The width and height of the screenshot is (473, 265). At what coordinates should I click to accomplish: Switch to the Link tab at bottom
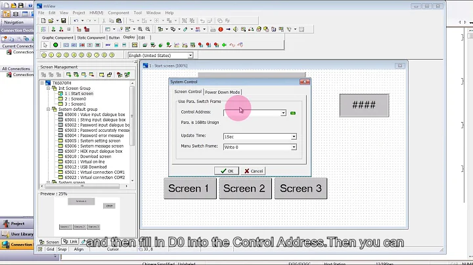point(70,241)
